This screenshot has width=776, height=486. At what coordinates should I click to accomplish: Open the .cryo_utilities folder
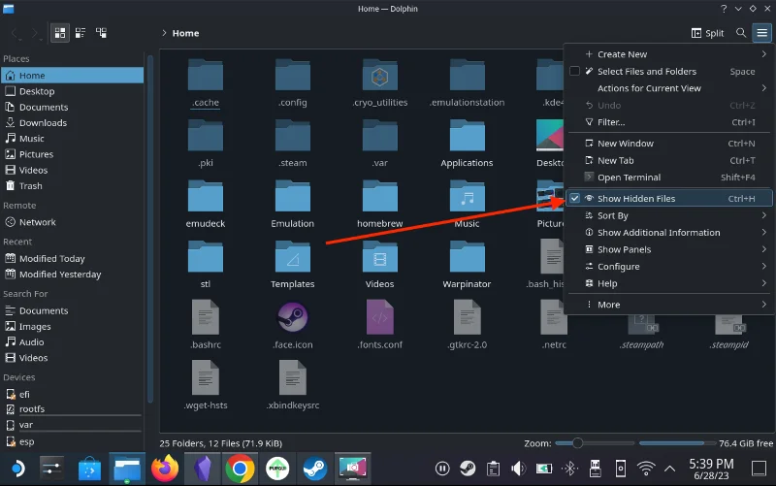(x=380, y=83)
